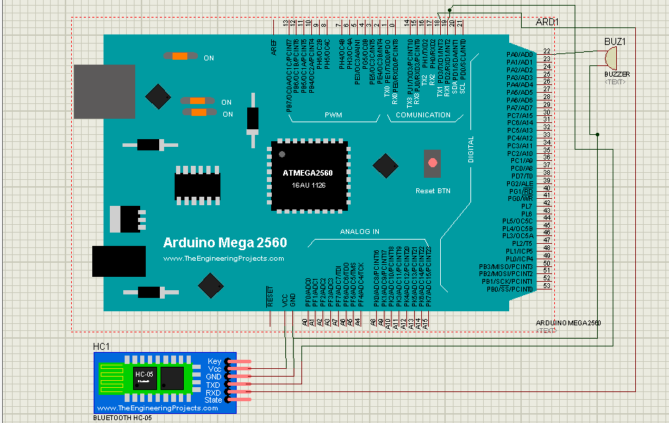Select the vertical capacitor near the ATMEGA chip
Screen dimensions: 669x423
[251, 117]
